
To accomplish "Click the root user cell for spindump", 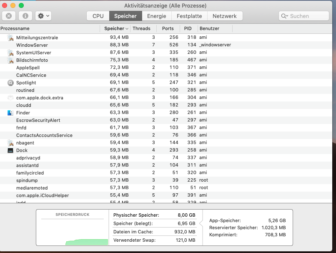I will [x=203, y=180].
